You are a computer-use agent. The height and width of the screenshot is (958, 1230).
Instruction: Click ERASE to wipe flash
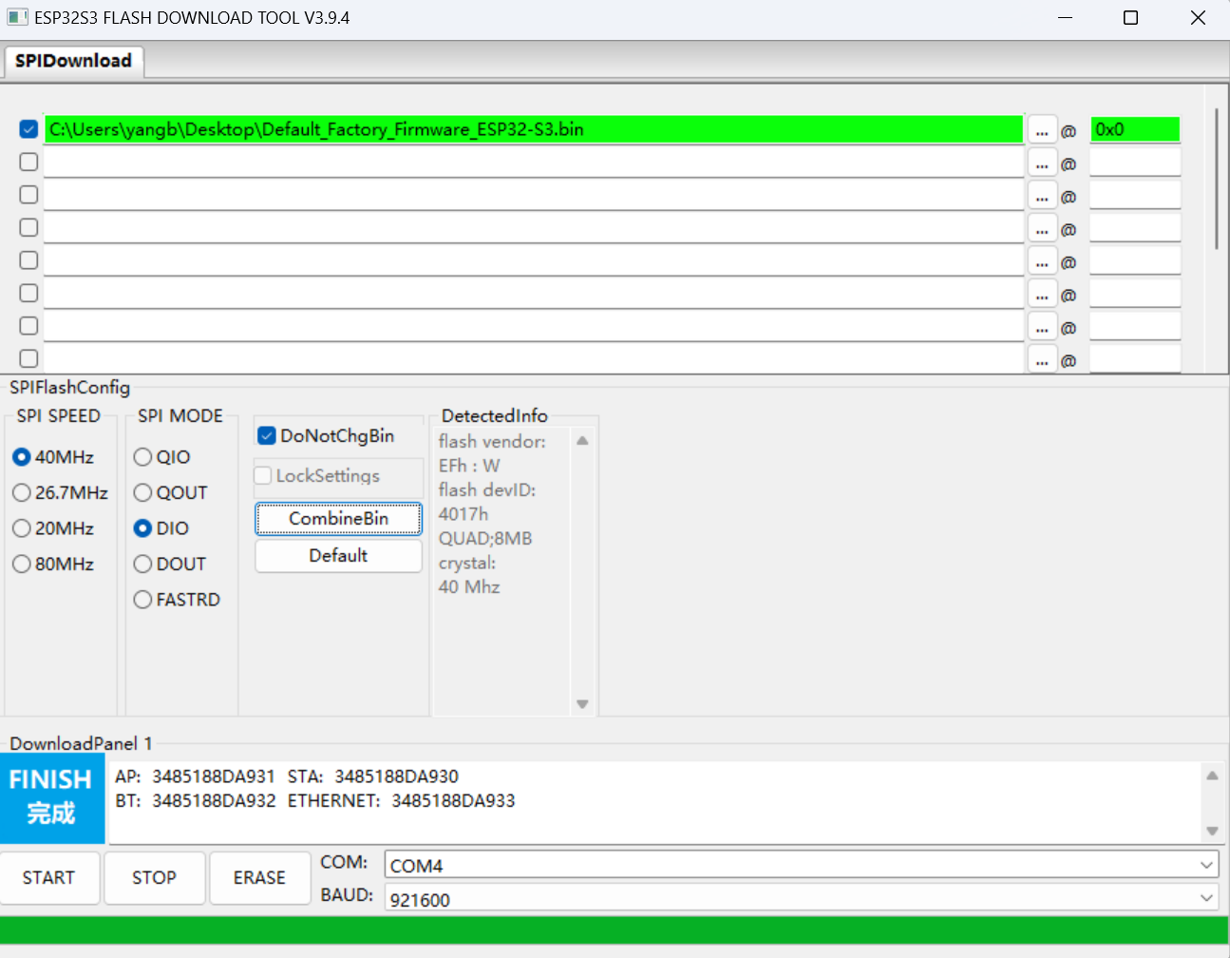pos(259,877)
